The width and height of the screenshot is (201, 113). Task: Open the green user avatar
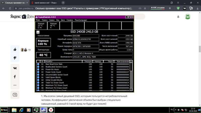[188, 17]
